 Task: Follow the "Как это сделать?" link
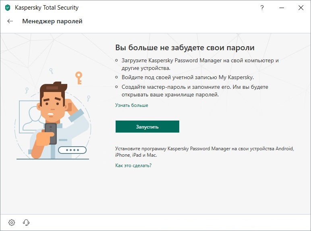(x=133, y=165)
